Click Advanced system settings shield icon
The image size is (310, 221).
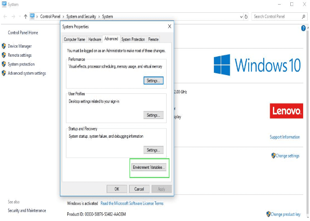coord(4,73)
